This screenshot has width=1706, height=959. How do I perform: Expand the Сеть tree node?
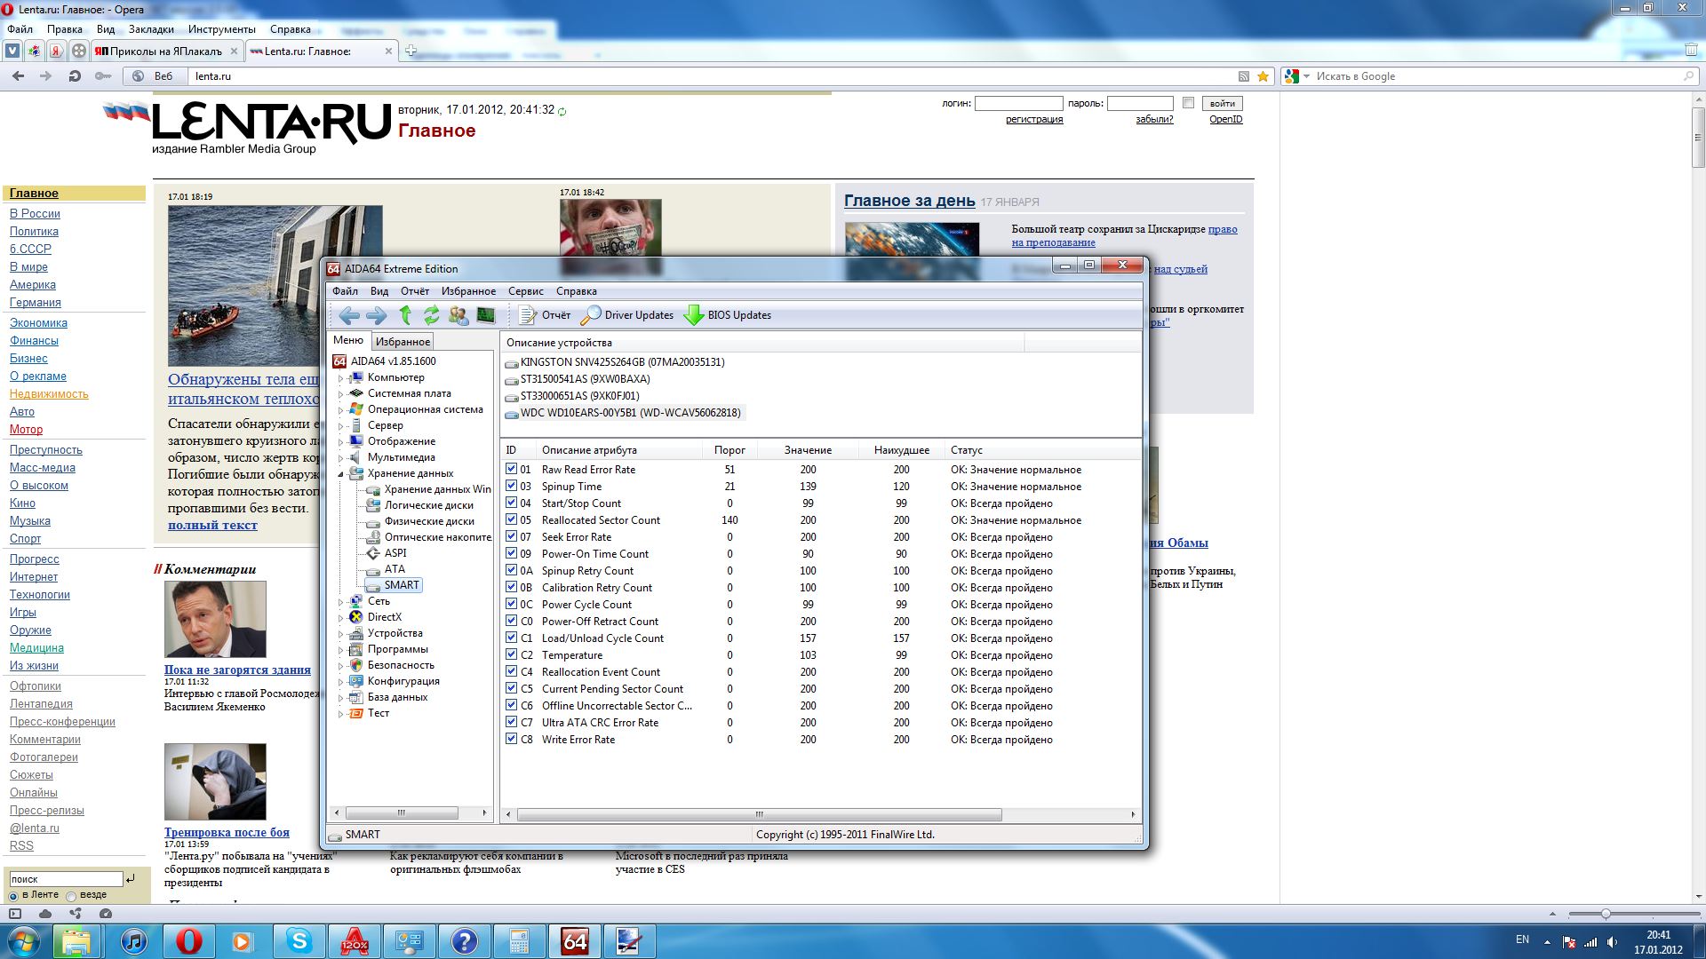click(340, 602)
